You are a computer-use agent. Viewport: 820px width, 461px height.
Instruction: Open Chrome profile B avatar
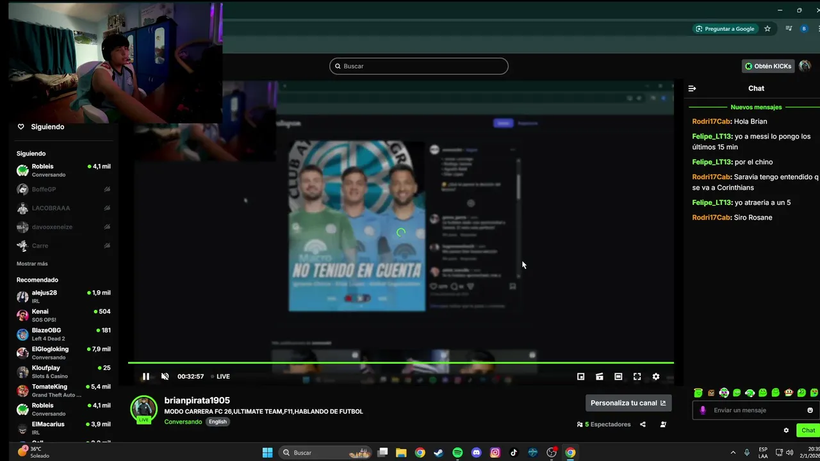[x=804, y=29]
